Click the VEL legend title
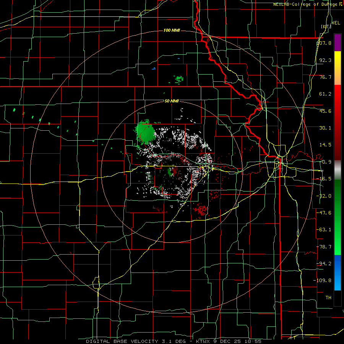 pyautogui.click(x=336, y=23)
